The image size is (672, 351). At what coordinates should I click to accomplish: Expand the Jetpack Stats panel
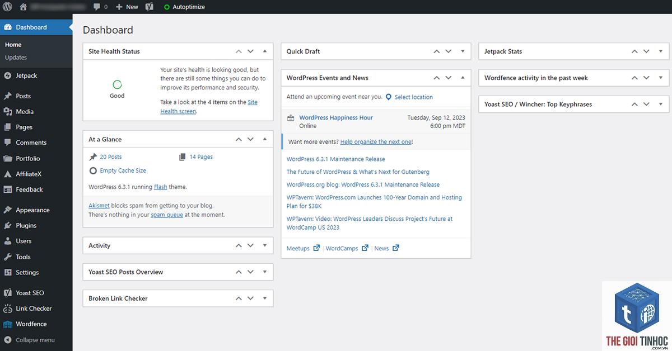[x=661, y=51]
